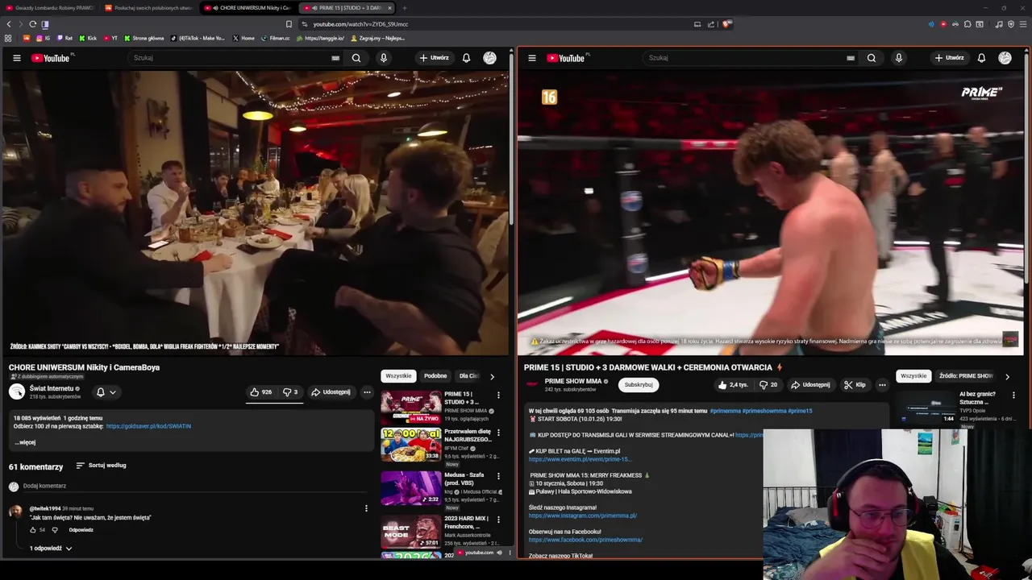
Task: Open new browser tab plus button
Action: point(405,8)
